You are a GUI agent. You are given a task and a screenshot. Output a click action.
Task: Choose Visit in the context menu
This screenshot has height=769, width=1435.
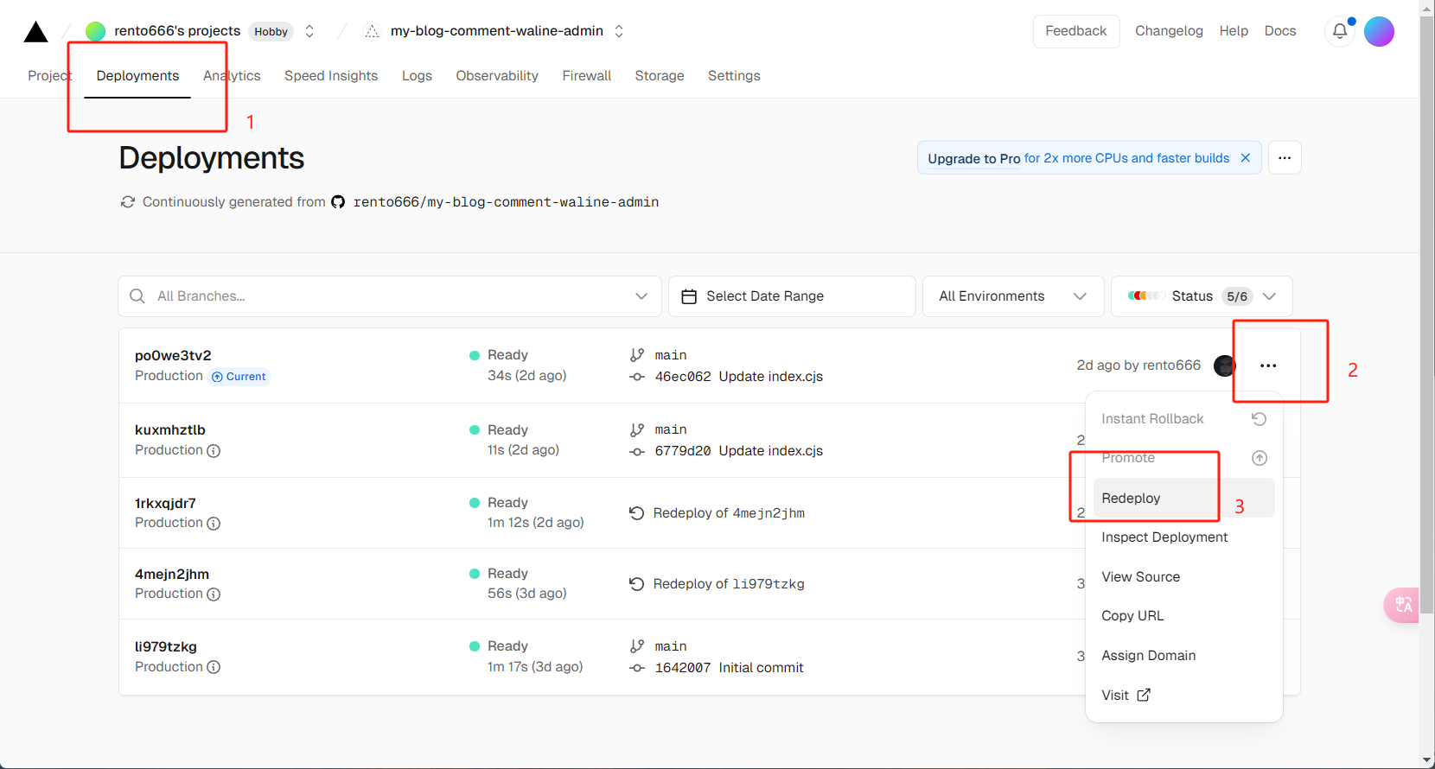1184,696
